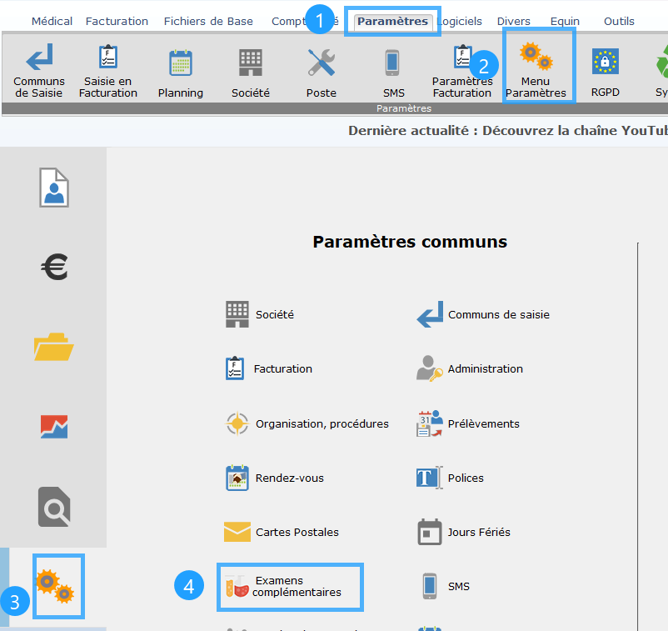Screen dimensions: 668x631
Task: Open Société in Paramètres communs
Action: coord(260,314)
